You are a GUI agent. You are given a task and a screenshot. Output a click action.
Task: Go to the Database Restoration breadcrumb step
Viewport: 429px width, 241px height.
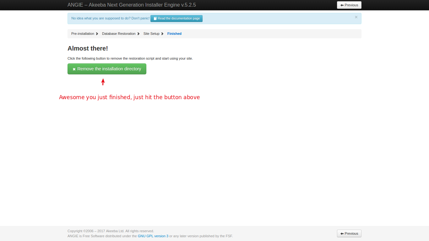tap(119, 34)
